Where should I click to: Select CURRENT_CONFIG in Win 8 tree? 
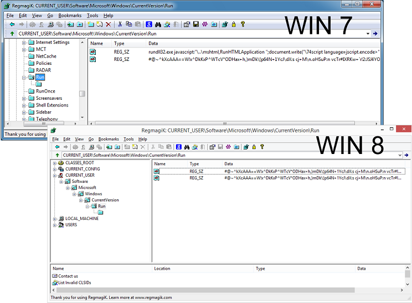point(83,169)
